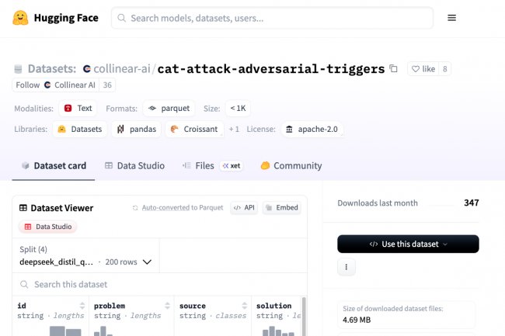Copy the dataset name to clipboard
Viewport: 505px width, 336px height.
coord(394,69)
